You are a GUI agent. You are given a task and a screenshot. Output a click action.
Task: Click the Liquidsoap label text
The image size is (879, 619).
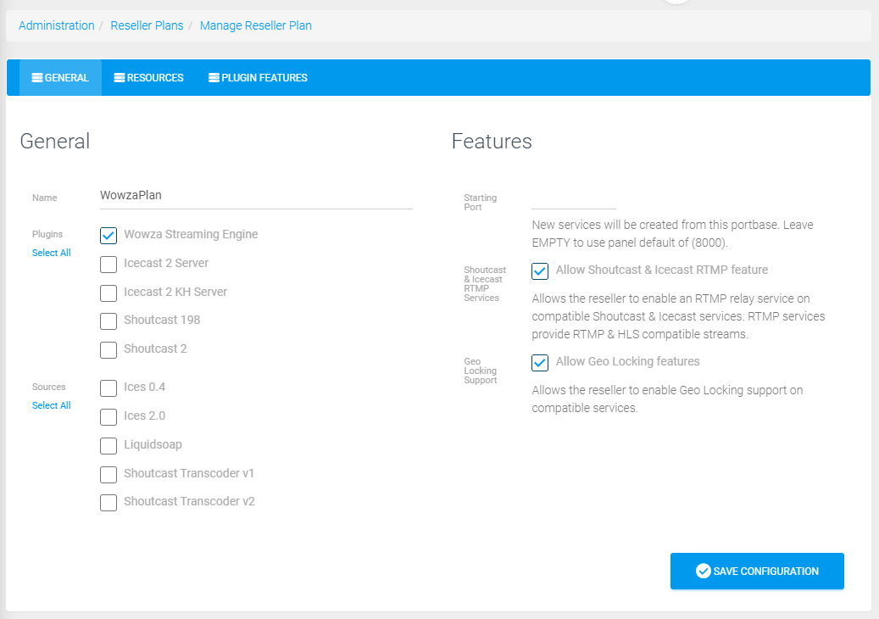(153, 444)
